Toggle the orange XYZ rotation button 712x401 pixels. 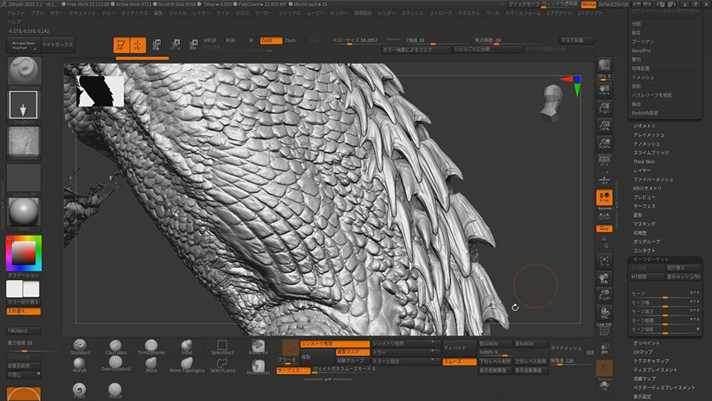pos(604,229)
